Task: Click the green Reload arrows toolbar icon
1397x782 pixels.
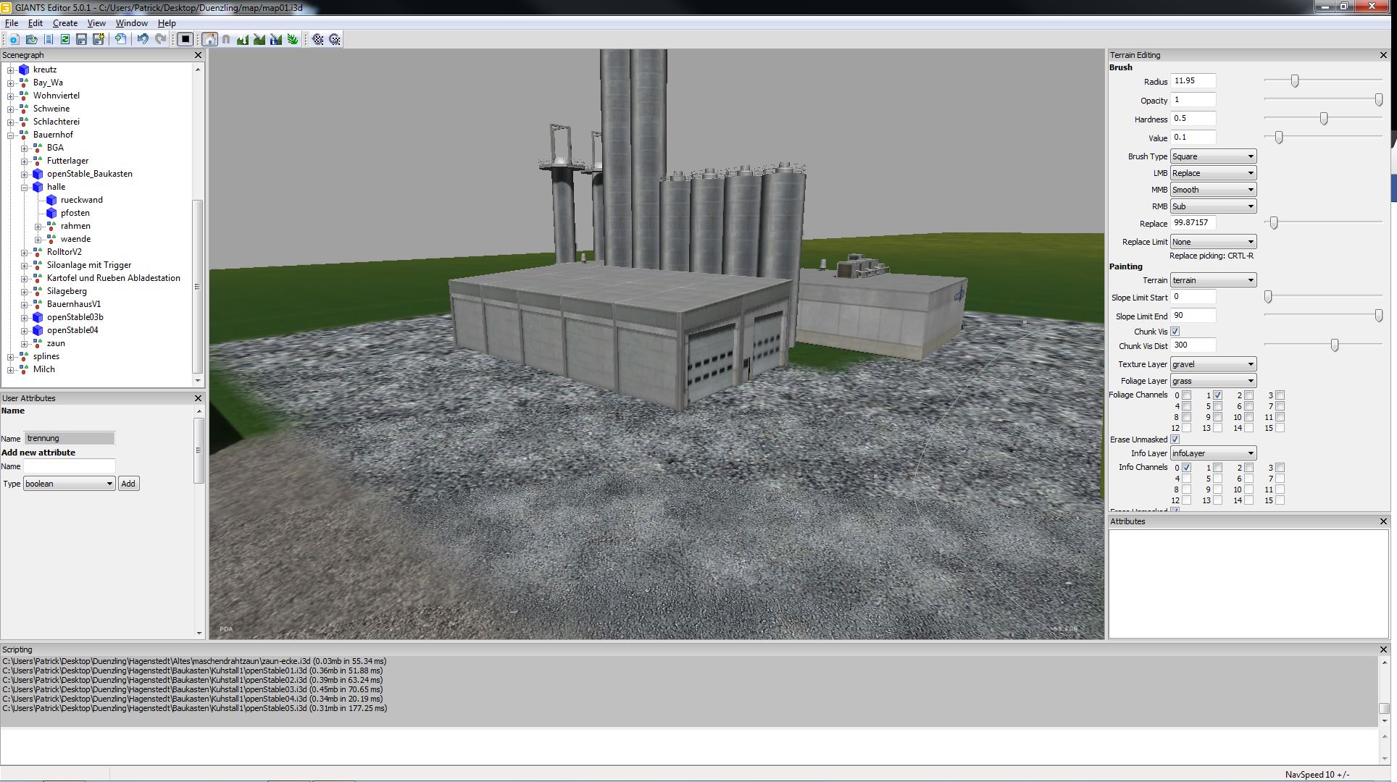Action: [65, 39]
